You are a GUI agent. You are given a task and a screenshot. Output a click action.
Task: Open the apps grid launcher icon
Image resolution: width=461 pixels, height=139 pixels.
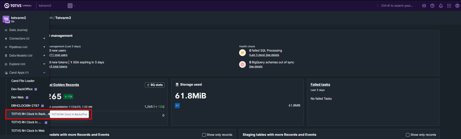(449, 6)
